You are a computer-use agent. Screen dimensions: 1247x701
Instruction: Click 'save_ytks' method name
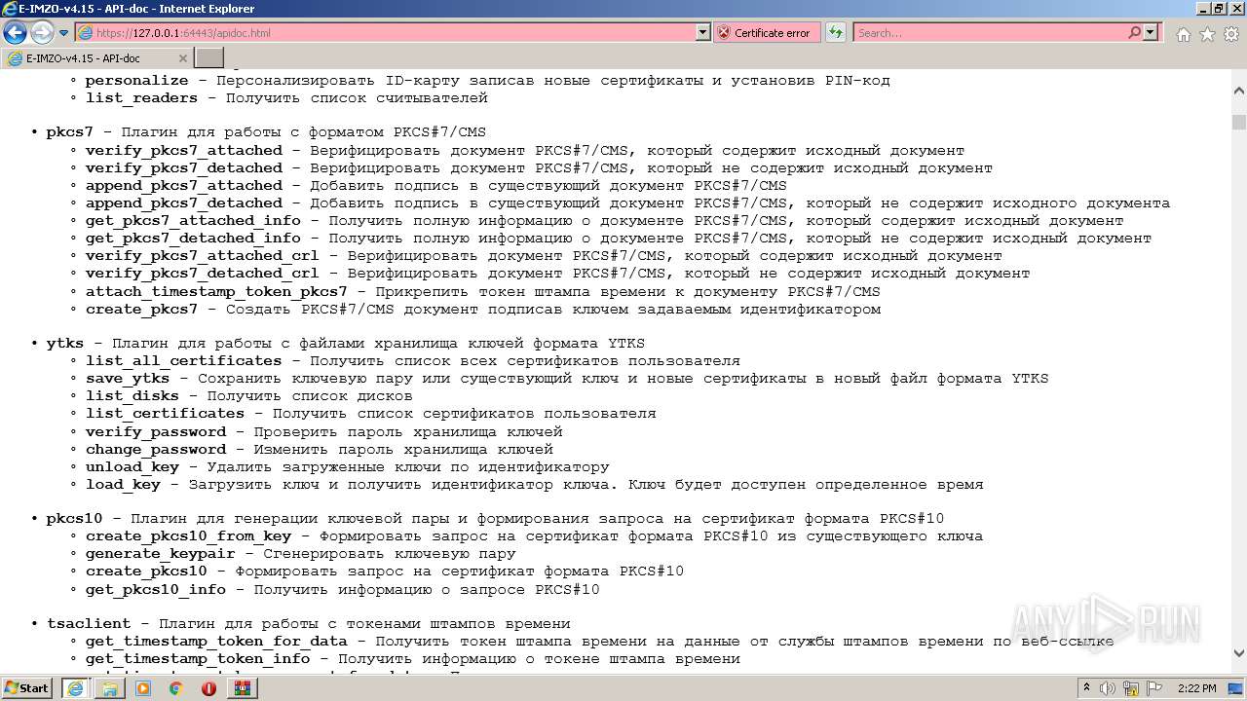(128, 378)
